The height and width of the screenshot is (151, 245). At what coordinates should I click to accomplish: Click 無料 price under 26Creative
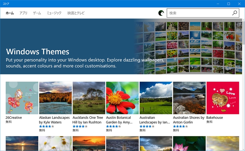9,122
